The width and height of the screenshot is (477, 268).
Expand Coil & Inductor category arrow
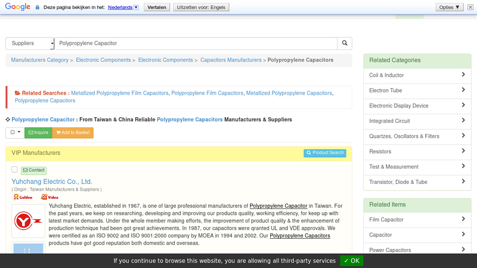click(463, 75)
